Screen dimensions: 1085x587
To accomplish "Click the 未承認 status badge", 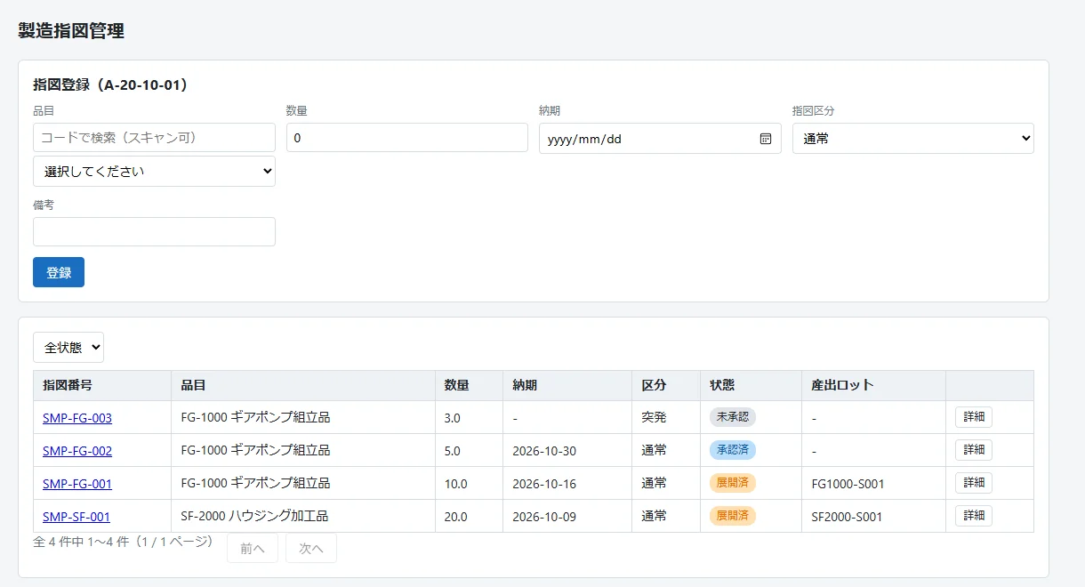I will [733, 417].
